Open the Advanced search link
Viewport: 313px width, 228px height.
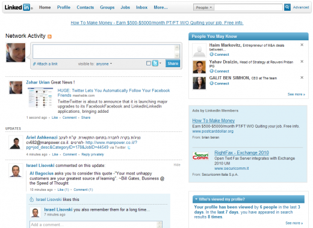[301, 7]
